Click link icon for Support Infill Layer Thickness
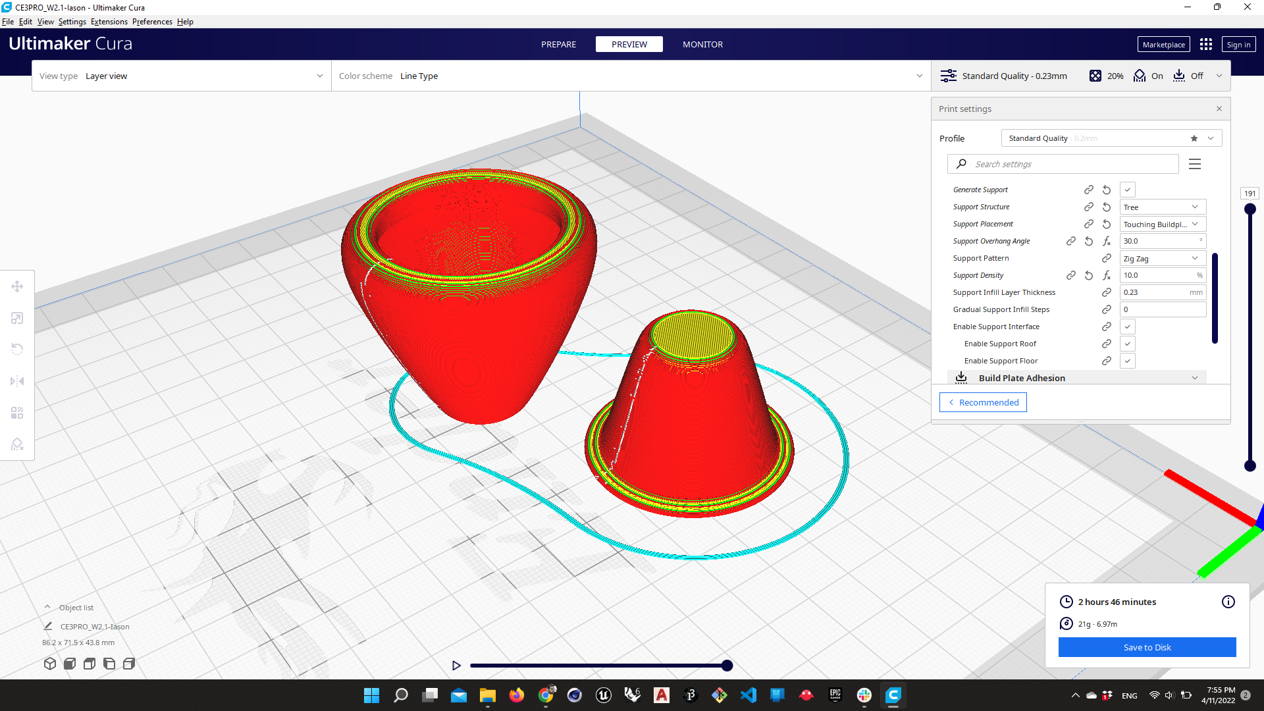The height and width of the screenshot is (711, 1264). point(1107,292)
